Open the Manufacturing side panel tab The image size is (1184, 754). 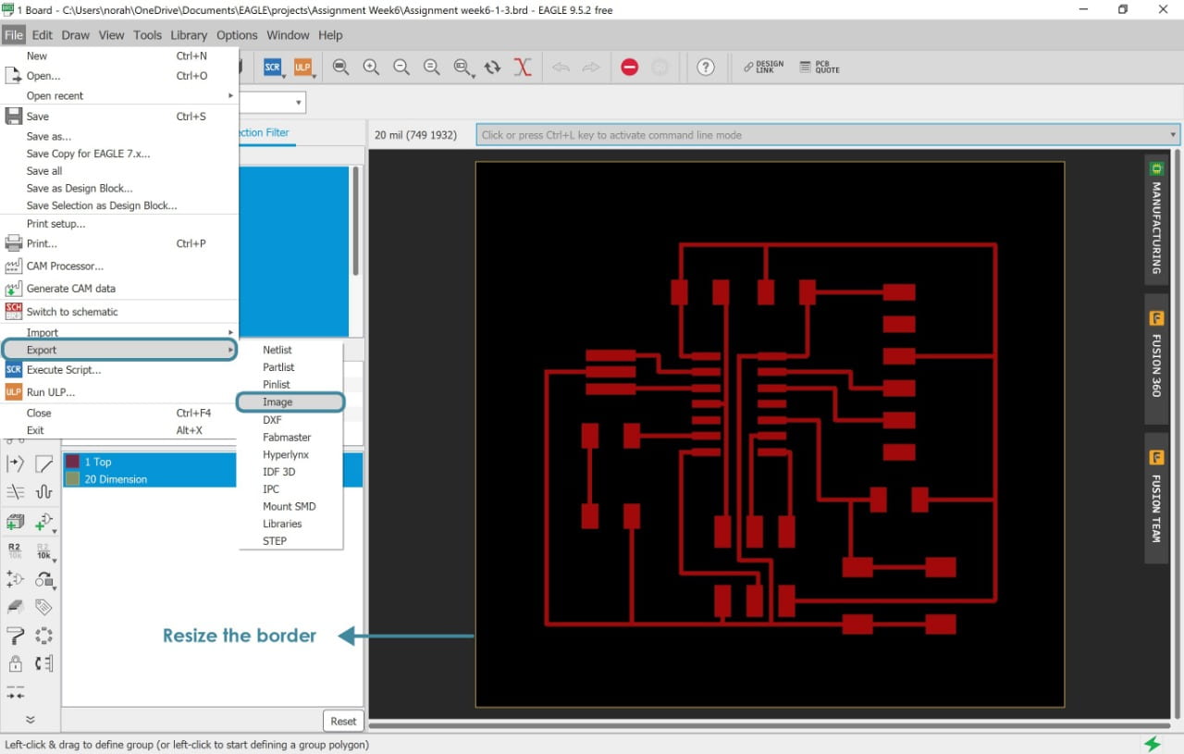click(1155, 219)
